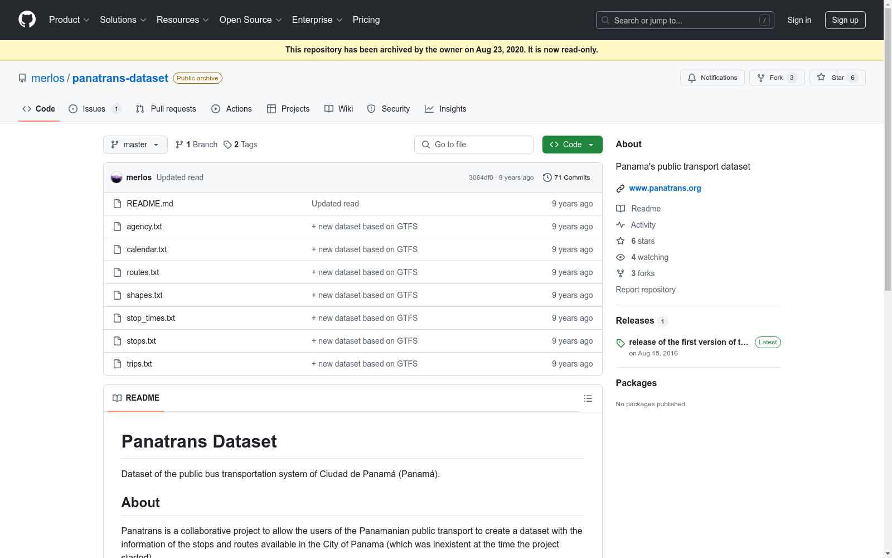Viewport: 892px width, 558px height.
Task: Open the merlos owner link
Action: 48,78
